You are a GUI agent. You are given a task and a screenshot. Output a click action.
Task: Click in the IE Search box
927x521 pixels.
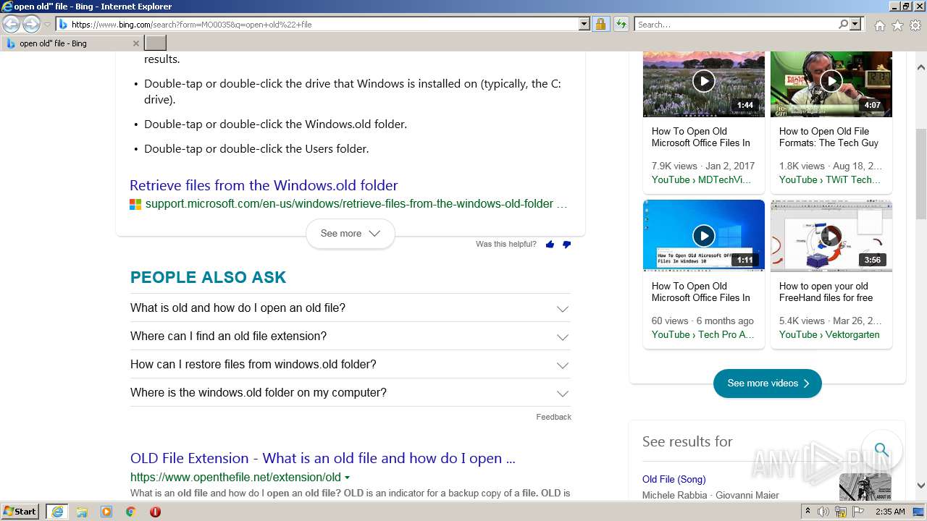point(737,24)
